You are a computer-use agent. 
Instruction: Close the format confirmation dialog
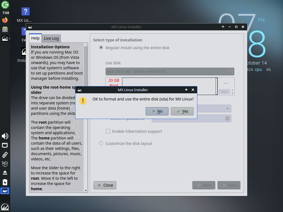[x=193, y=90]
